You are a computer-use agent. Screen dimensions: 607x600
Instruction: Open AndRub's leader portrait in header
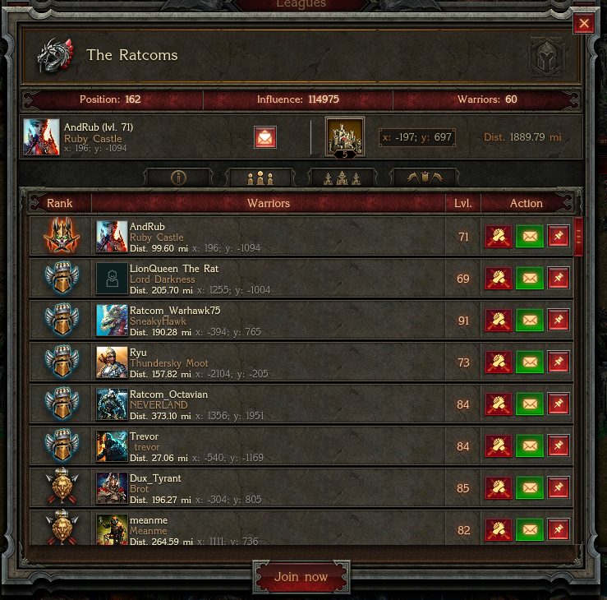pos(41,137)
